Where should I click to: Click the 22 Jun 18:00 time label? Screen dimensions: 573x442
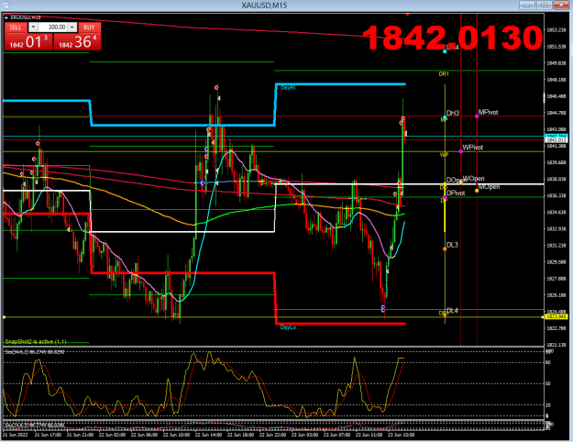pos(240,435)
